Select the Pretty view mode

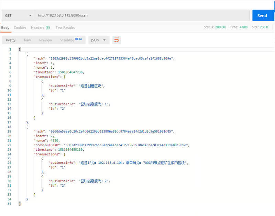pyautogui.click(x=11, y=40)
